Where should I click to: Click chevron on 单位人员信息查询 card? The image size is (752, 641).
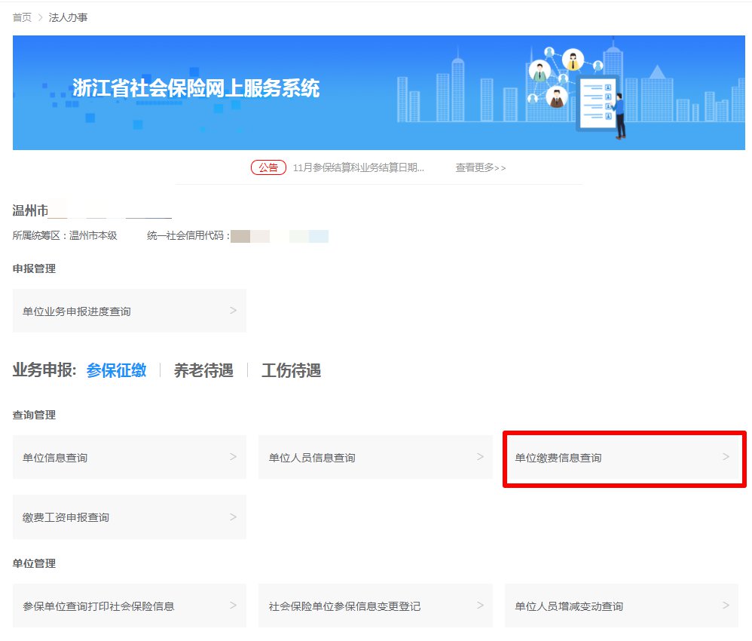click(480, 457)
